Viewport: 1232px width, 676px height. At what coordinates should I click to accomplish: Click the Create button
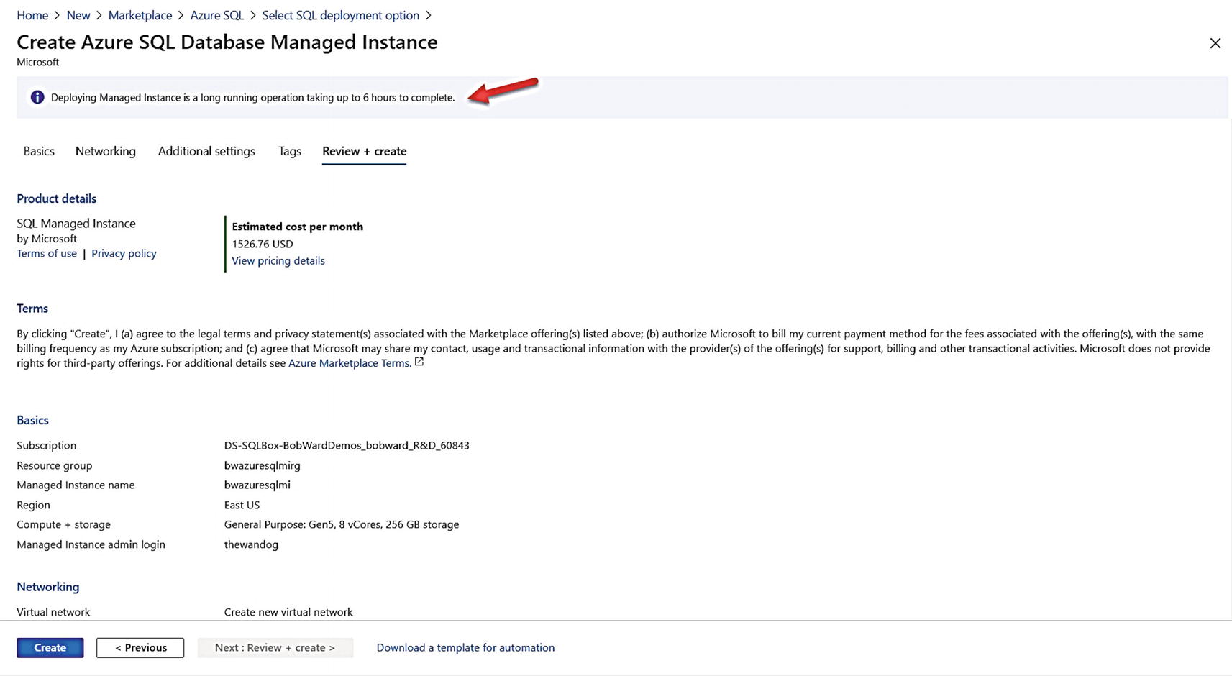[x=50, y=647]
